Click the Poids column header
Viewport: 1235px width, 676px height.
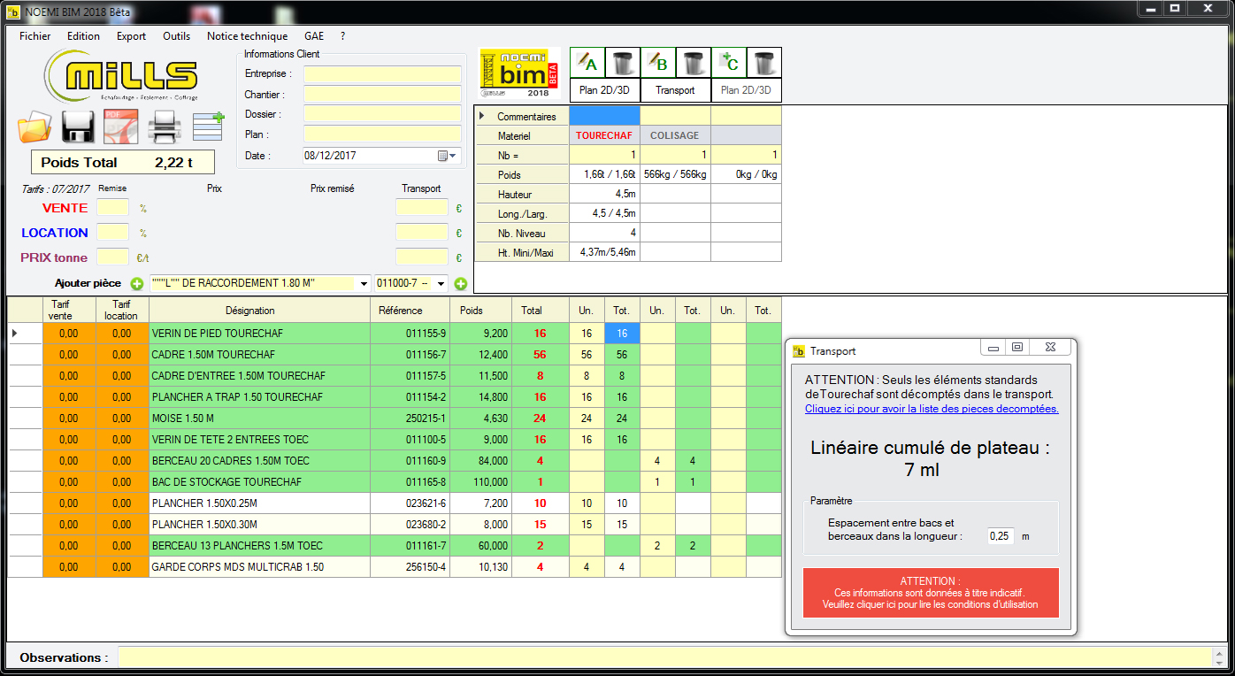pyautogui.click(x=480, y=311)
